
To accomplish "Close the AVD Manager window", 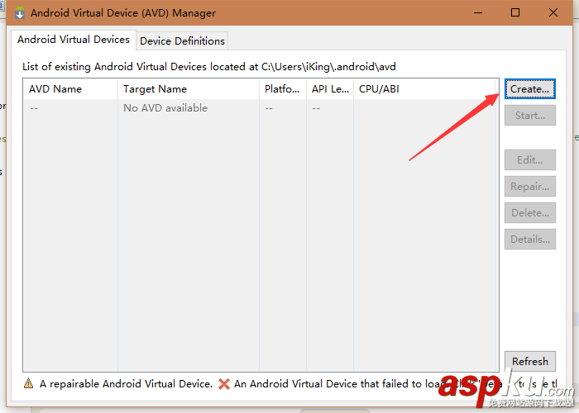I will pyautogui.click(x=553, y=12).
